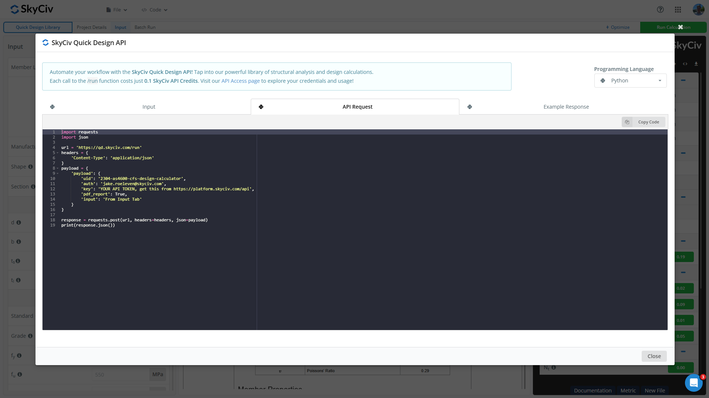This screenshot has width=709, height=398.
Task: Click the requests.post code line
Action: tap(134, 220)
